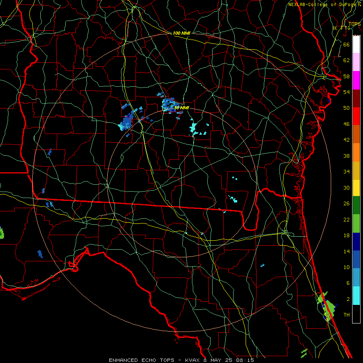Select the cyan legend color band

(356, 296)
